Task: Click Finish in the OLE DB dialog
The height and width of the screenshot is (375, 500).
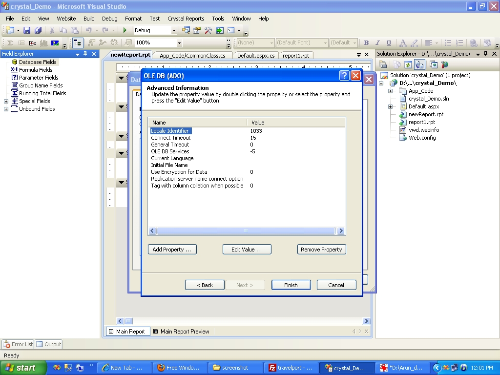Action: (x=291, y=285)
